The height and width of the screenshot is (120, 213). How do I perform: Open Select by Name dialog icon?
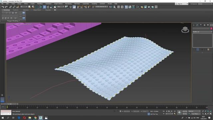[x=33, y=7]
